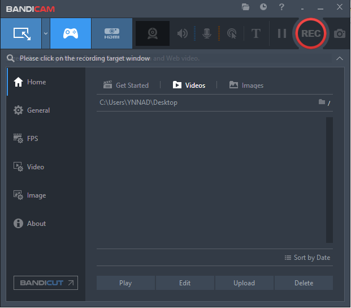Open FPS settings in sidebar
Screen dimensions: 351x308
tap(46, 139)
